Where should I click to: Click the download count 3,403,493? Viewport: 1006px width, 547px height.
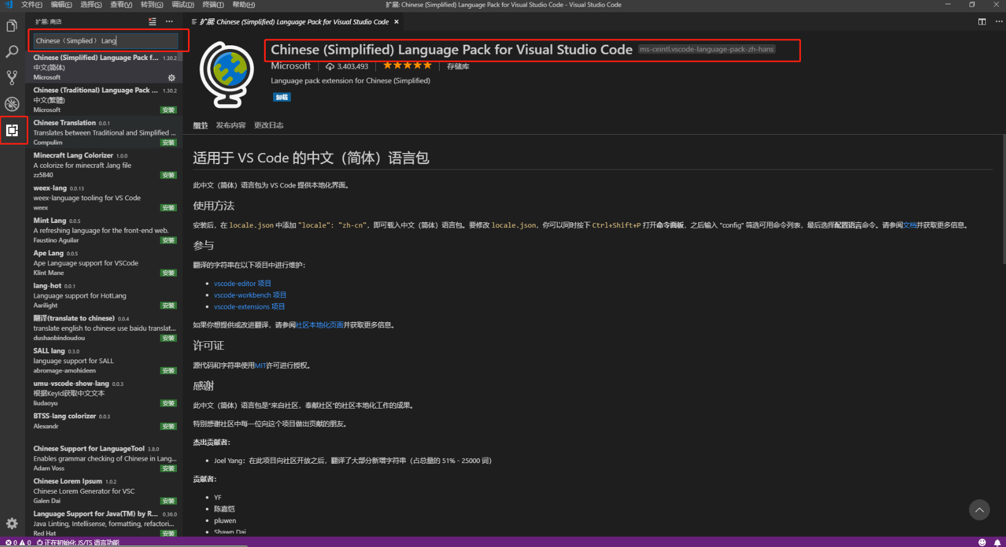coord(347,66)
